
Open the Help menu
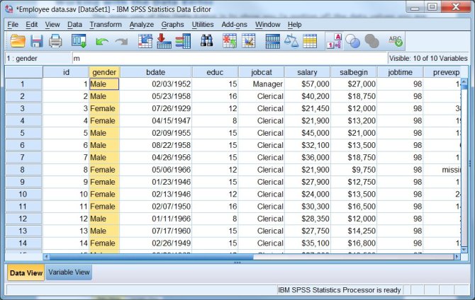[x=294, y=25]
